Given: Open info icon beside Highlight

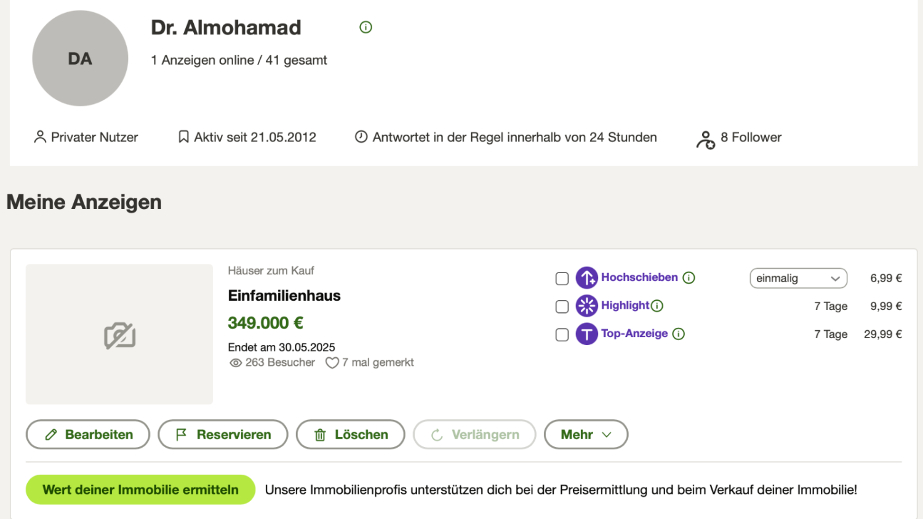Looking at the screenshot, I should 657,306.
